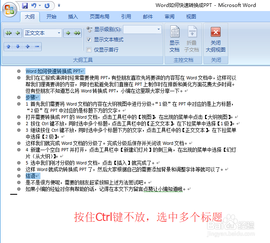Screen dimensions: 270x243
Task: Click the 显示级别 options icon
Action: click(x=89, y=29)
